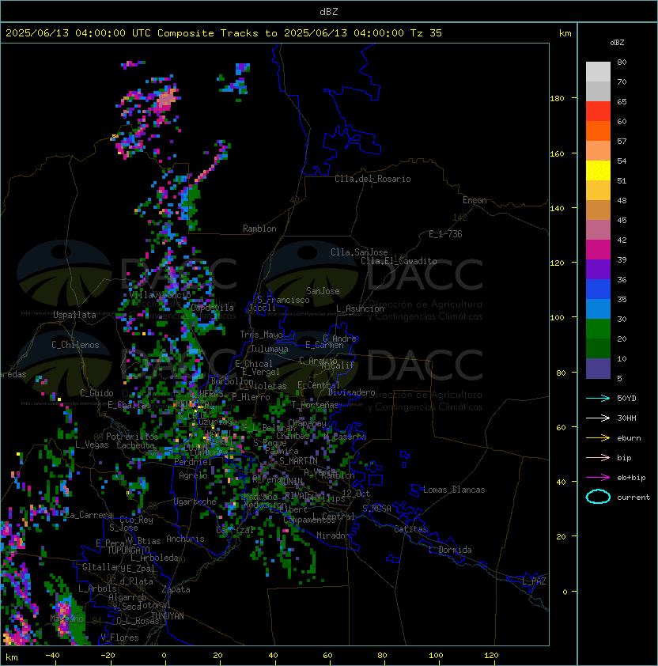Image resolution: width=658 pixels, height=666 pixels.
Task: Pick the purple 39 dBZ color swatch
Action: 598,269
